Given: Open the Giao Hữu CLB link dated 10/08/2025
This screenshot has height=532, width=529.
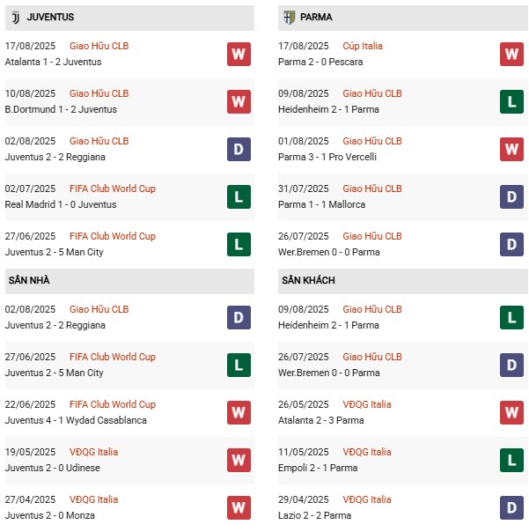Looking at the screenshot, I should click(x=99, y=93).
